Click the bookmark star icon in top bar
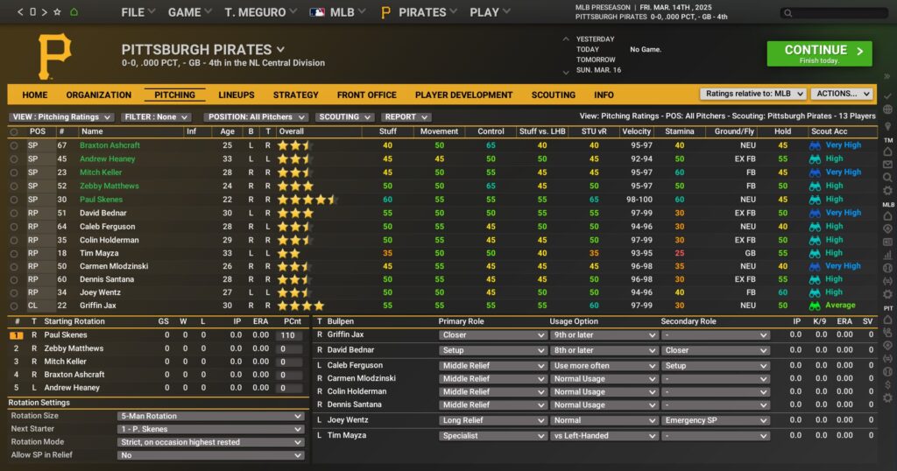The image size is (897, 471). click(57, 12)
